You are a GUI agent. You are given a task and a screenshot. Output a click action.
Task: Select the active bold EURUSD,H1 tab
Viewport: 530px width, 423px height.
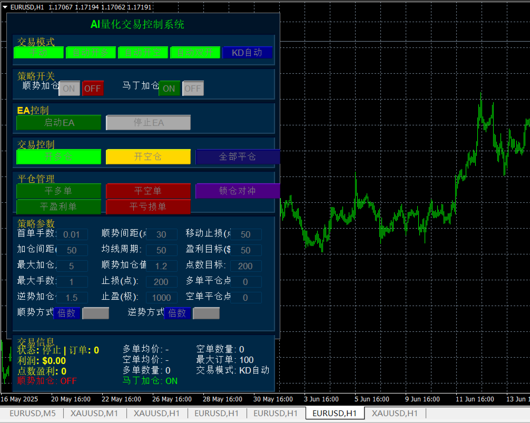pos(335,413)
